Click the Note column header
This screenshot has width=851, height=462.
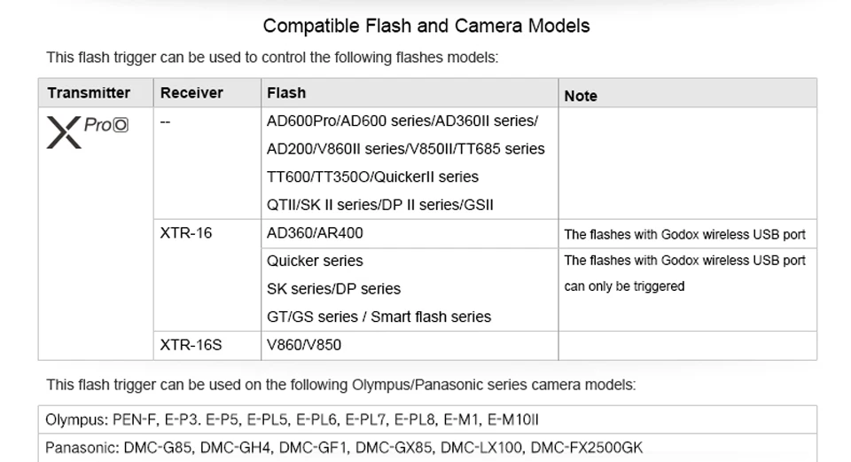click(x=581, y=96)
